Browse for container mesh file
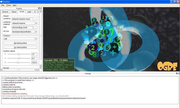Image resolution: width=180 pixels, height=108 pixels. 35,19
